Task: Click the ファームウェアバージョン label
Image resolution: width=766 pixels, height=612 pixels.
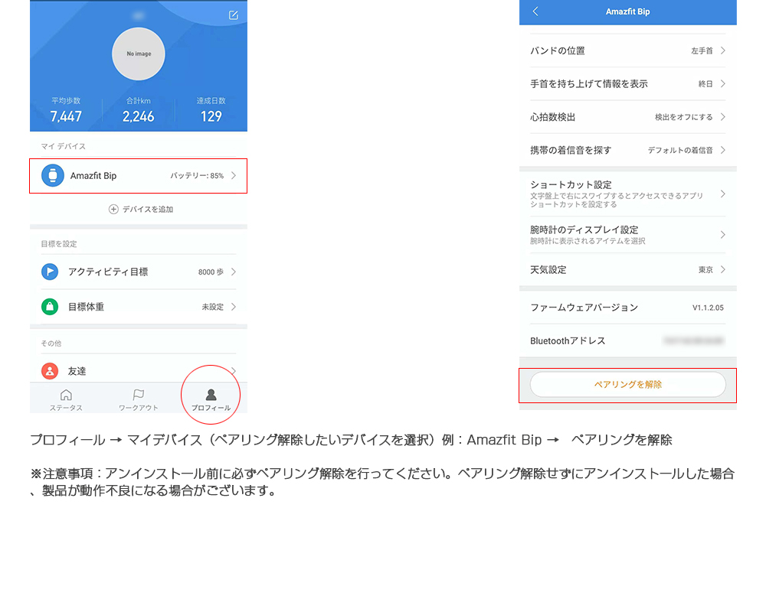Action: 584,308
